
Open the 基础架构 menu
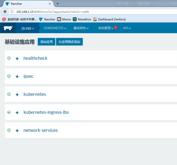81,28
